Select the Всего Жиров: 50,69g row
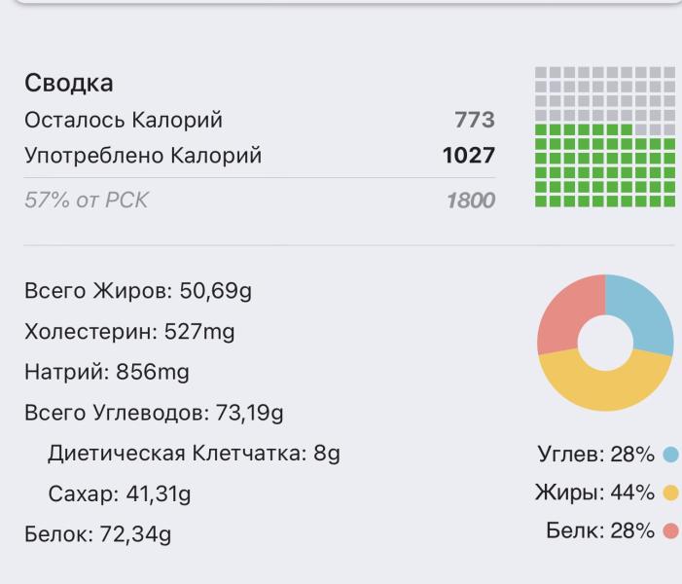Image resolution: width=682 pixels, height=584 pixels. coord(138,291)
